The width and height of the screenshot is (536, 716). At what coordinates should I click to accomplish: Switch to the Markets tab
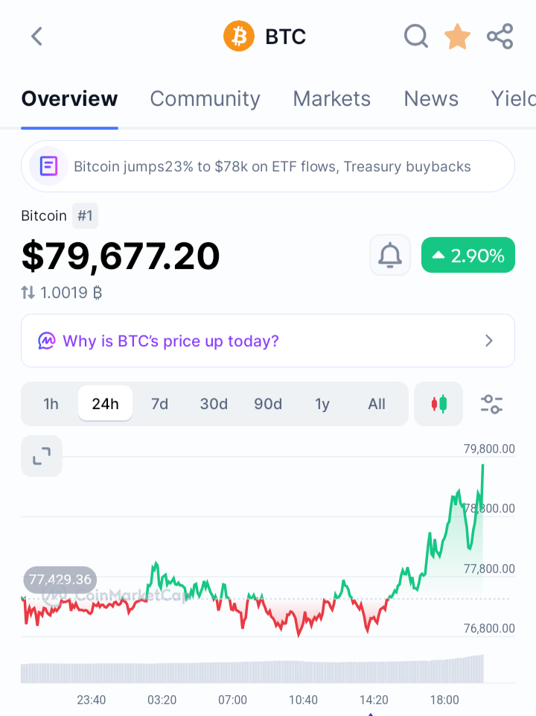[x=331, y=98]
